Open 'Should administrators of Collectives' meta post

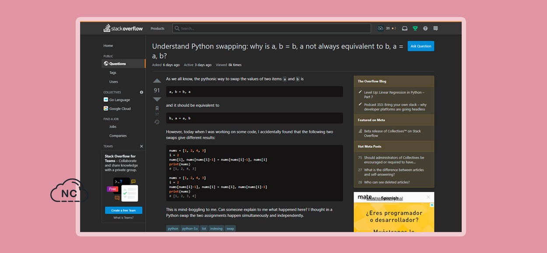[394, 160]
